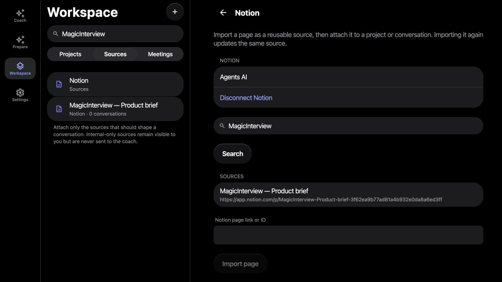Focus the Notion page search field
The height and width of the screenshot is (282, 502).
[x=348, y=126]
